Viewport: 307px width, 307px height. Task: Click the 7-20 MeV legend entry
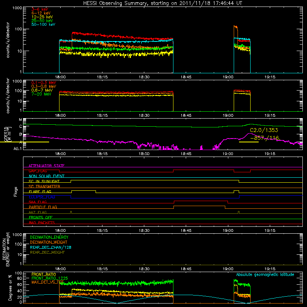tap(41, 94)
